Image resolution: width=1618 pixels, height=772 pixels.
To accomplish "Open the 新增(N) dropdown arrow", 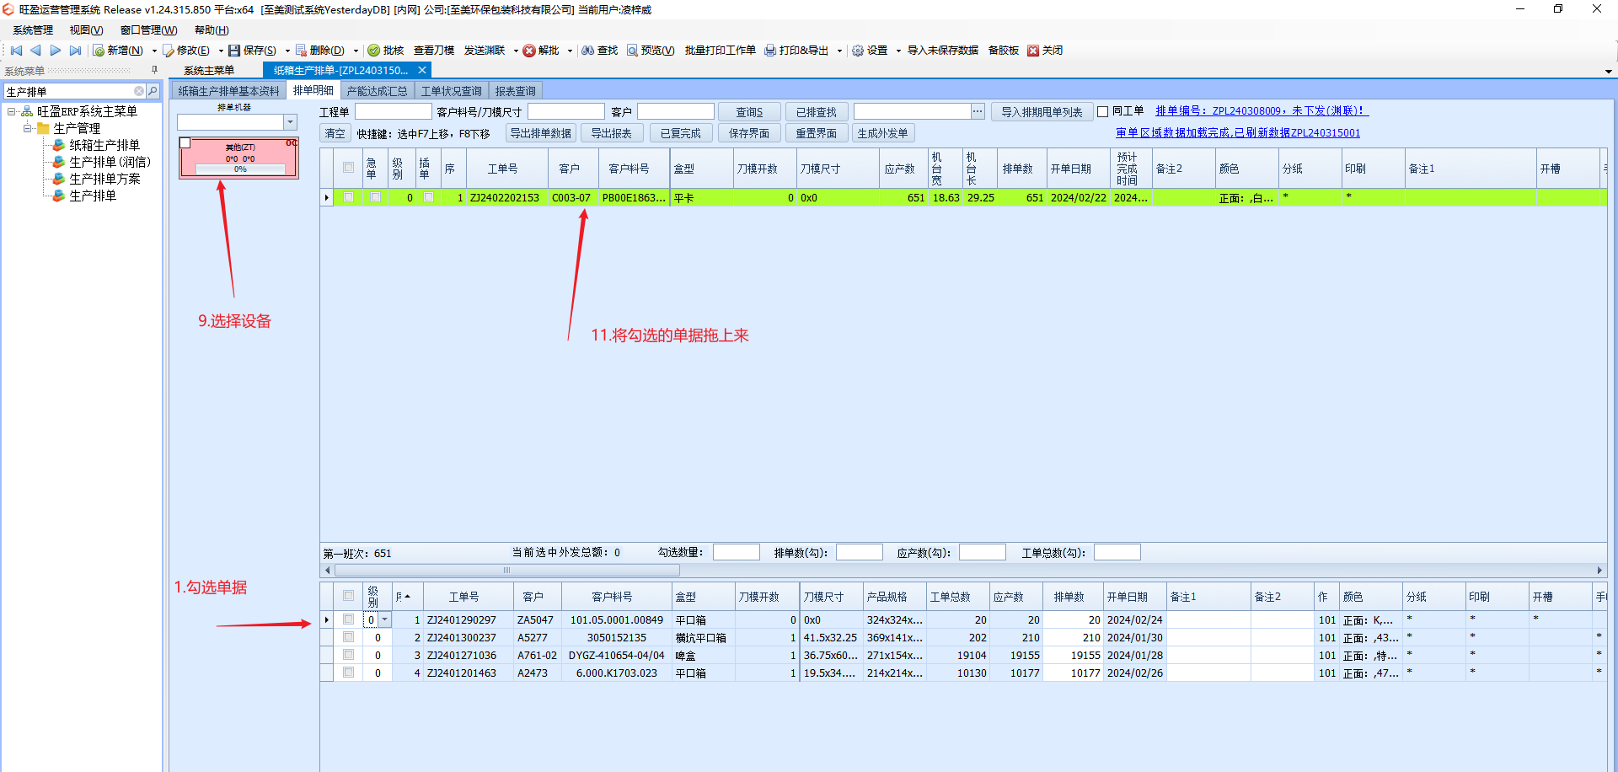I will (154, 51).
